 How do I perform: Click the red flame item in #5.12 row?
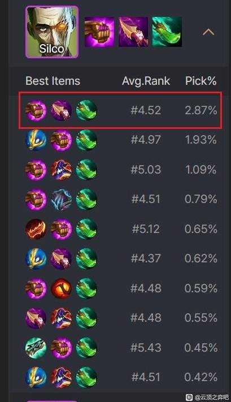point(36,229)
